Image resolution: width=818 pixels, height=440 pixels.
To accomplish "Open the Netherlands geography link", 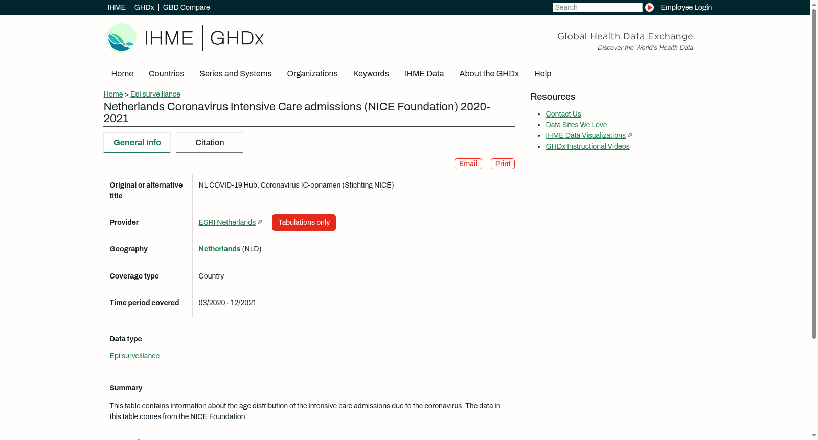I will [219, 249].
